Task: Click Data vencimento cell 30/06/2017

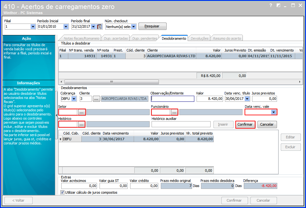Action: pyautogui.click(x=118, y=139)
